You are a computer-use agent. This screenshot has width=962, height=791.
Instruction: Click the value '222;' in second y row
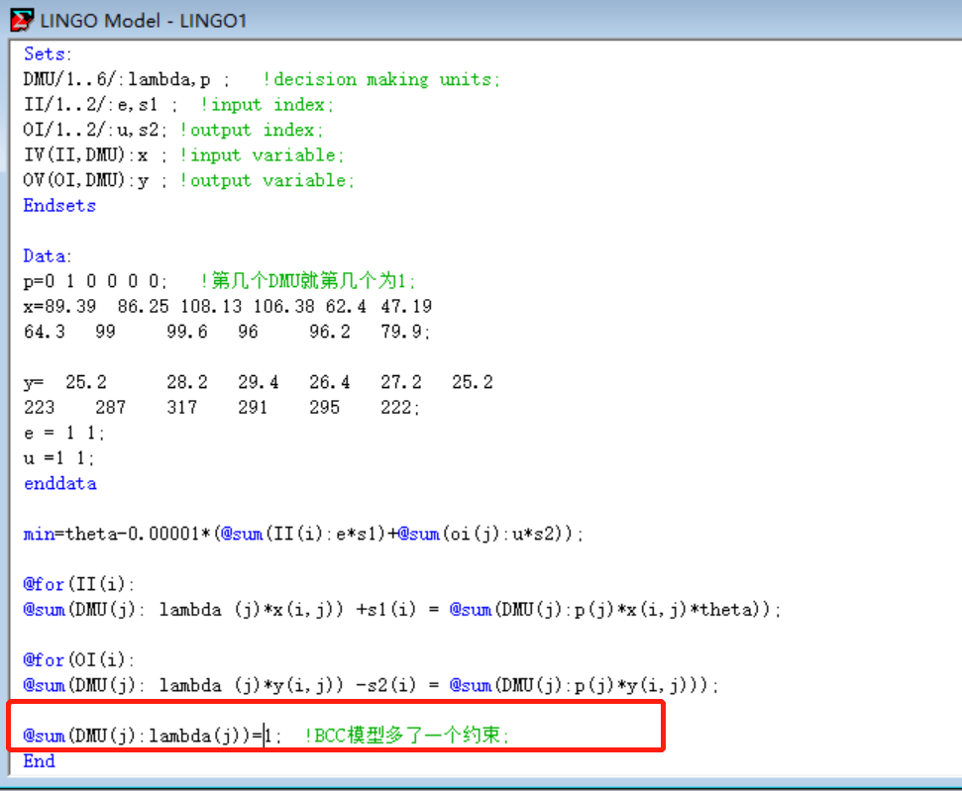coord(400,407)
